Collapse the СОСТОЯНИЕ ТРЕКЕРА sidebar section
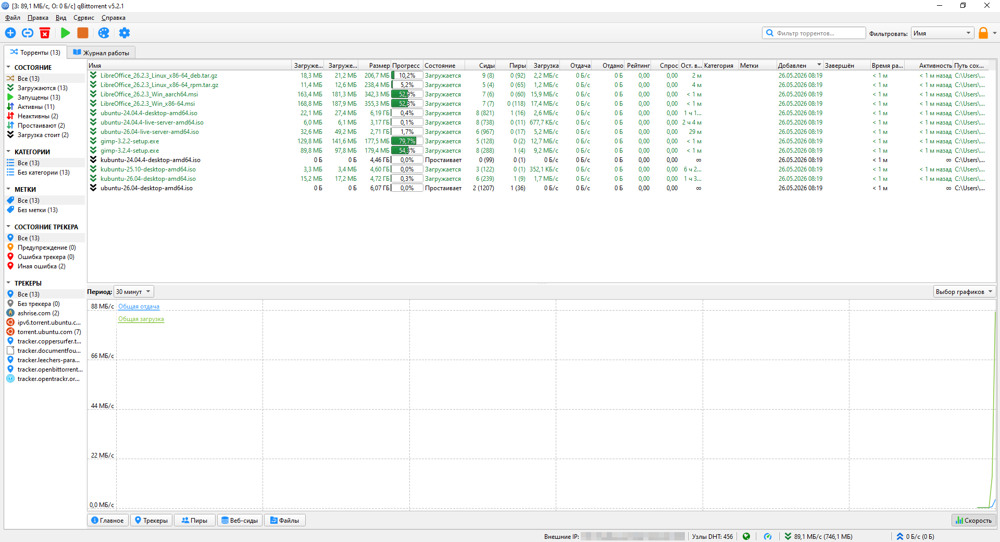 pyautogui.click(x=8, y=227)
